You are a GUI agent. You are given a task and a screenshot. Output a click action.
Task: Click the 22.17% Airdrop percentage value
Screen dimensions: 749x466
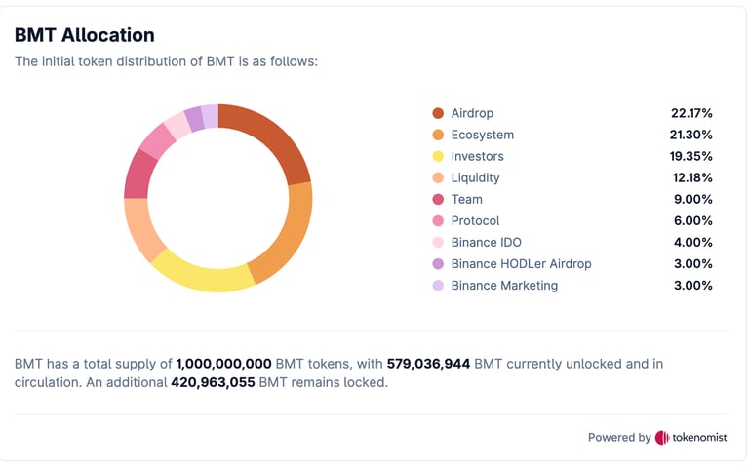click(691, 113)
